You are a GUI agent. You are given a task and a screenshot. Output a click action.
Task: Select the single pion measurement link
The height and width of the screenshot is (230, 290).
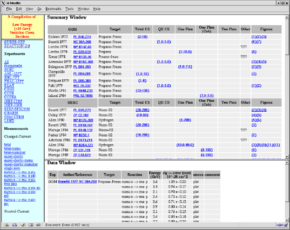[x=12, y=168]
